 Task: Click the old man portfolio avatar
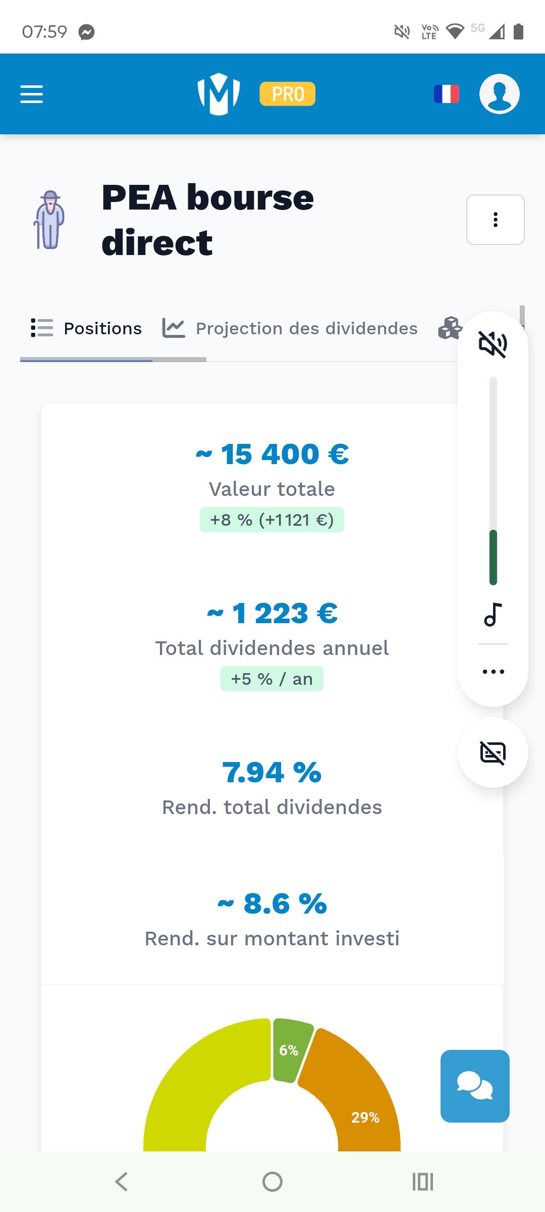click(49, 220)
